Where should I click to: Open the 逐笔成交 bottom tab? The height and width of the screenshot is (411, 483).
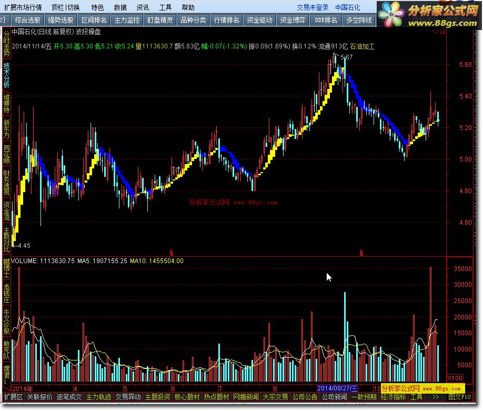69,397
